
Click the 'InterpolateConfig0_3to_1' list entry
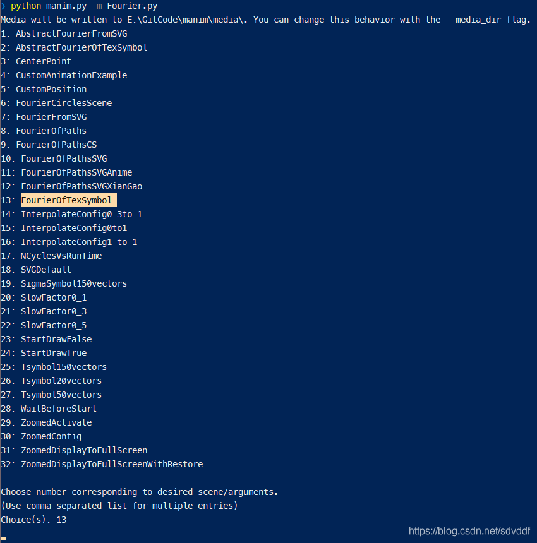click(x=81, y=214)
